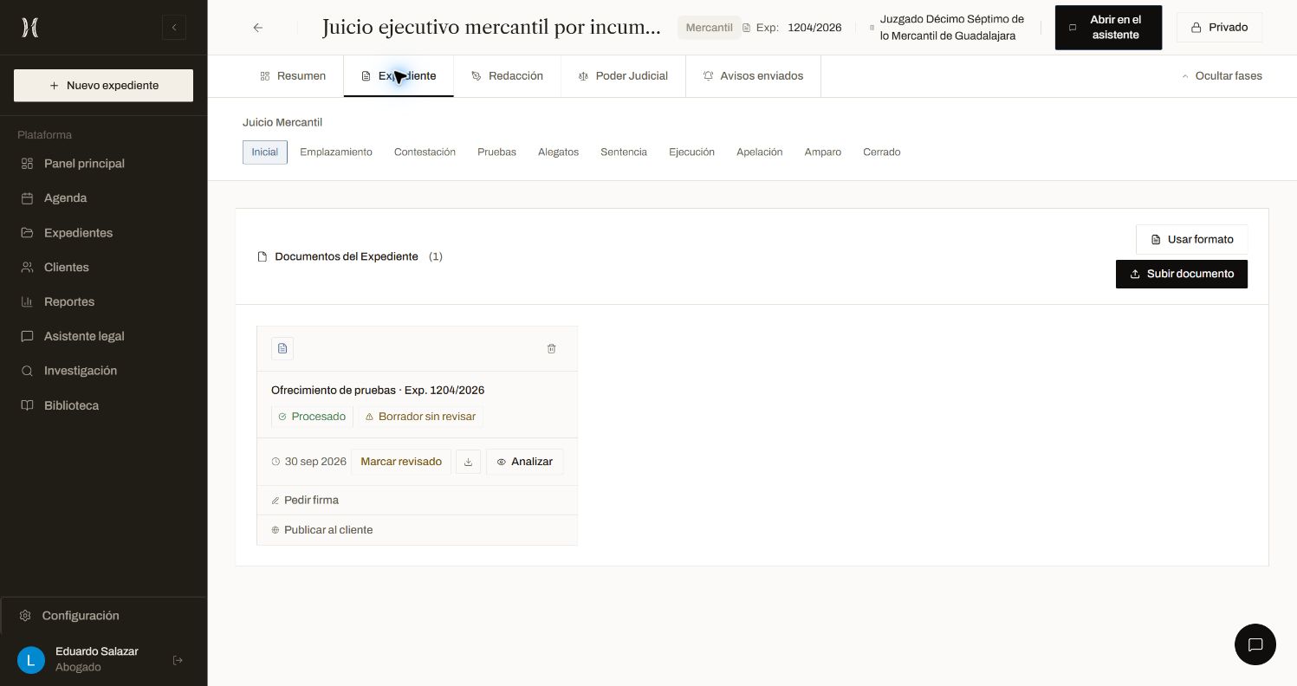Log out using the exit icon
Image resolution: width=1297 pixels, height=686 pixels.
click(x=178, y=660)
